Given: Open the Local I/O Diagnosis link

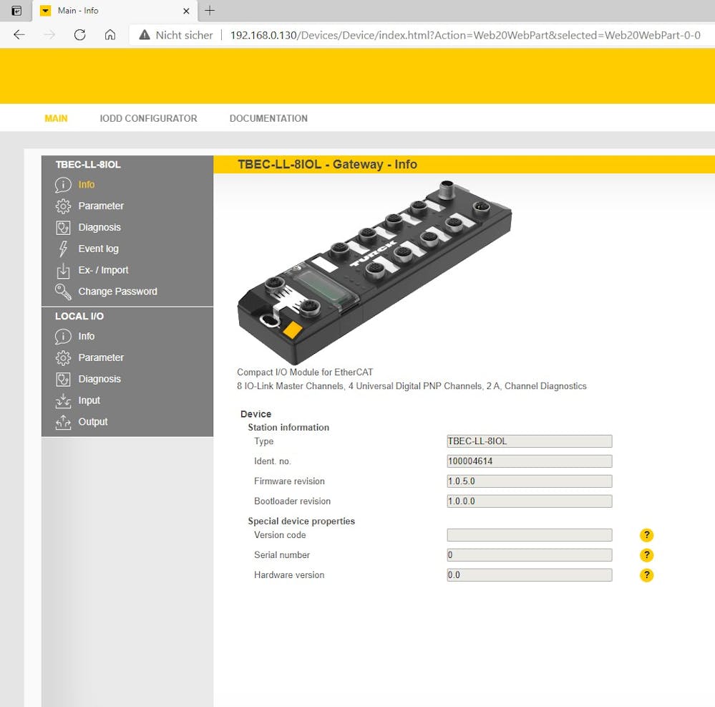Looking at the screenshot, I should pyautogui.click(x=100, y=380).
